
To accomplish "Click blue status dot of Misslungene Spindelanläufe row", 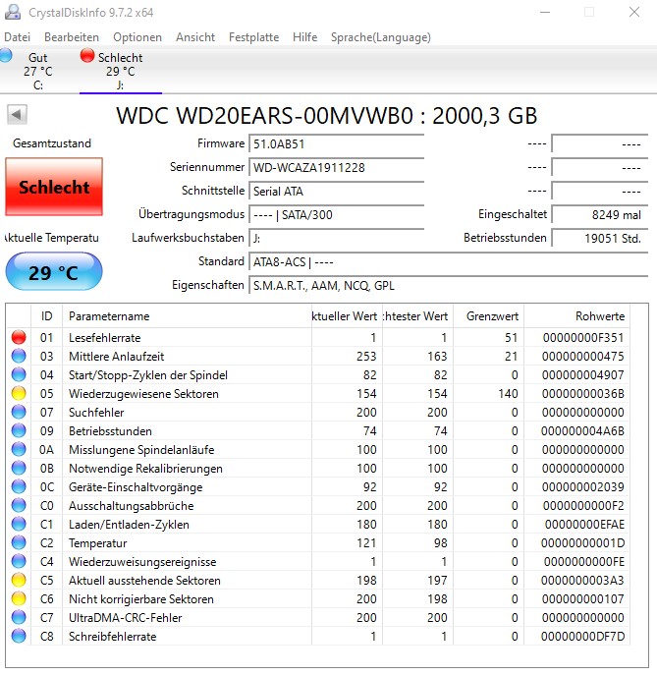I will coord(19,449).
